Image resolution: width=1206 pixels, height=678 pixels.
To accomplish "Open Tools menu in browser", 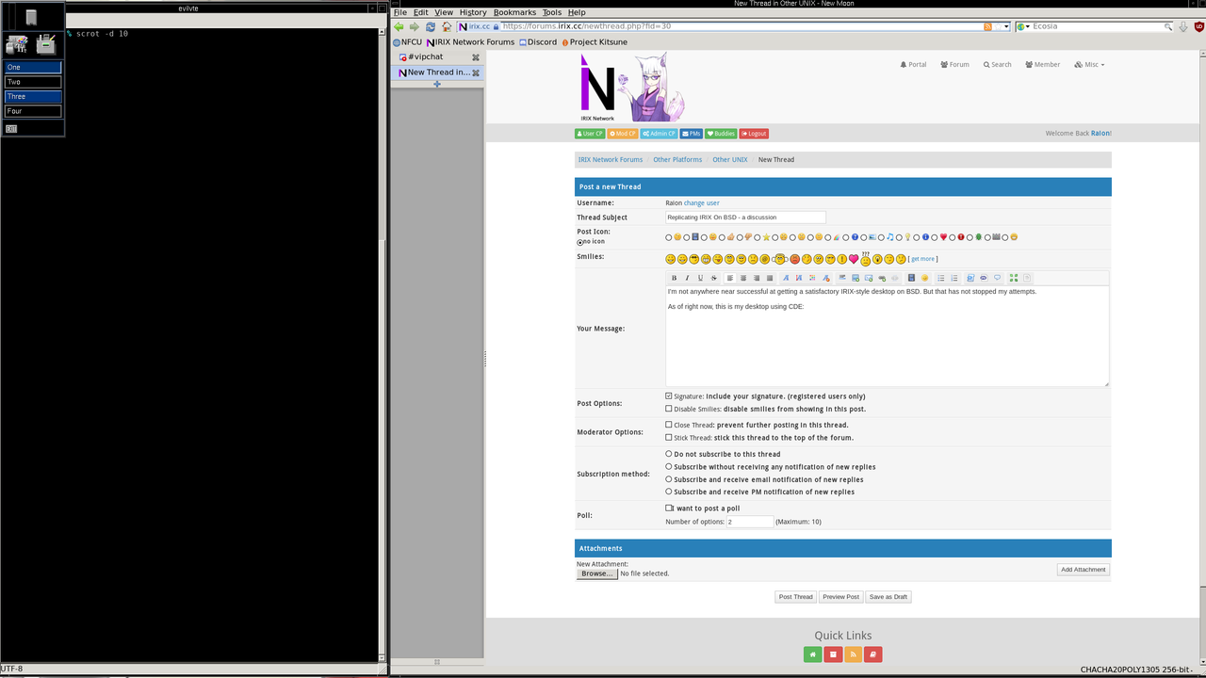I will point(552,12).
